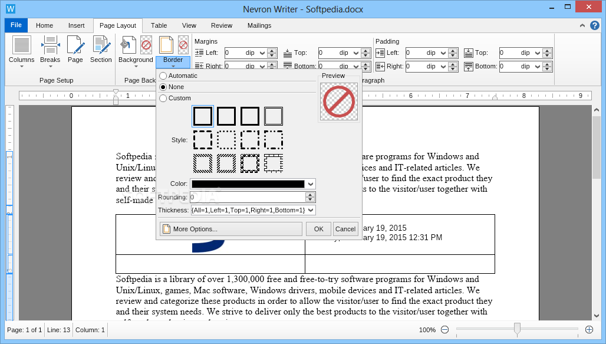This screenshot has height=344, width=606.
Task: Click the Margins Left value field
Action: pos(234,53)
